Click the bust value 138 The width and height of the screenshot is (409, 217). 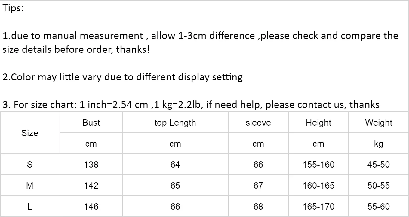(91, 165)
